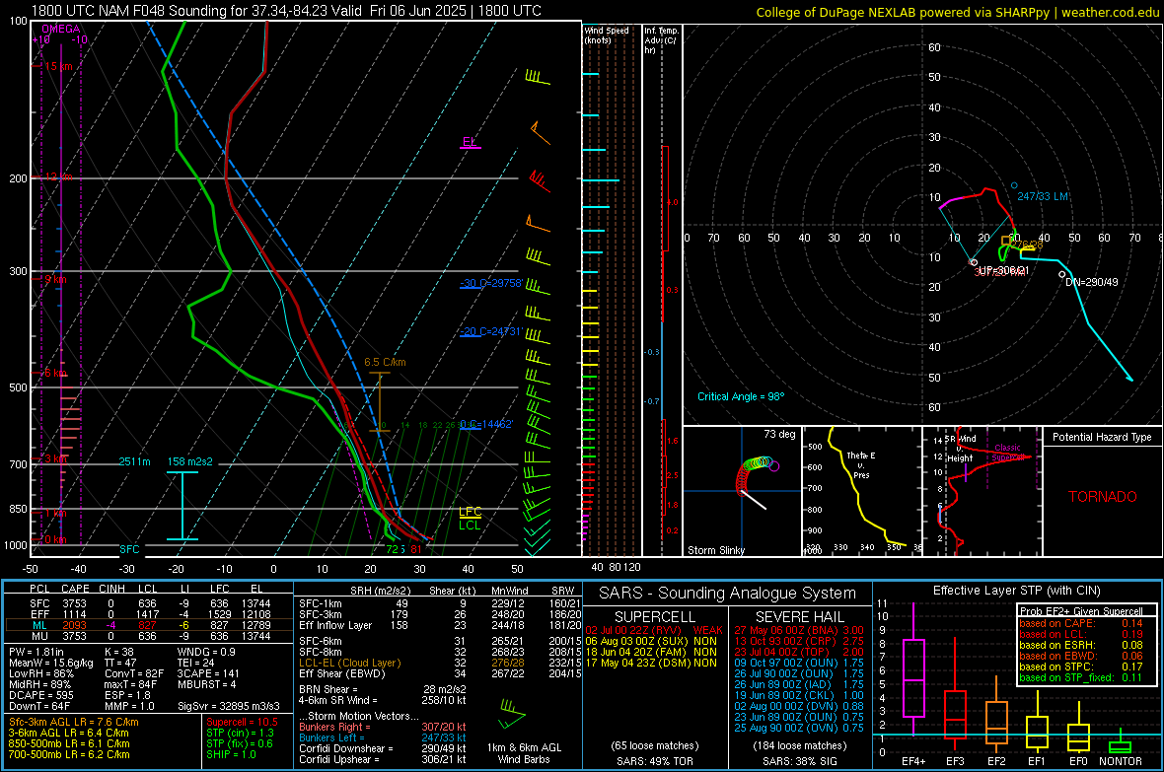Click the 158 m2s2 helicity label
The width and height of the screenshot is (1164, 772).
189,461
